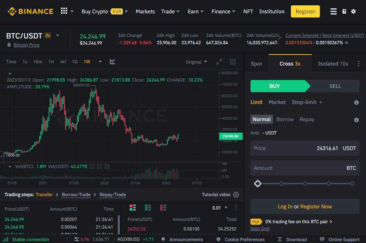
Task: Show sell orders only order book icon
Action: pyautogui.click(x=163, y=208)
